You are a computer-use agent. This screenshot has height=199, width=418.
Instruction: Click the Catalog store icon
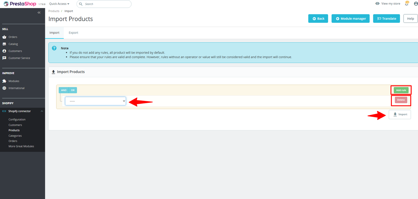4,44
